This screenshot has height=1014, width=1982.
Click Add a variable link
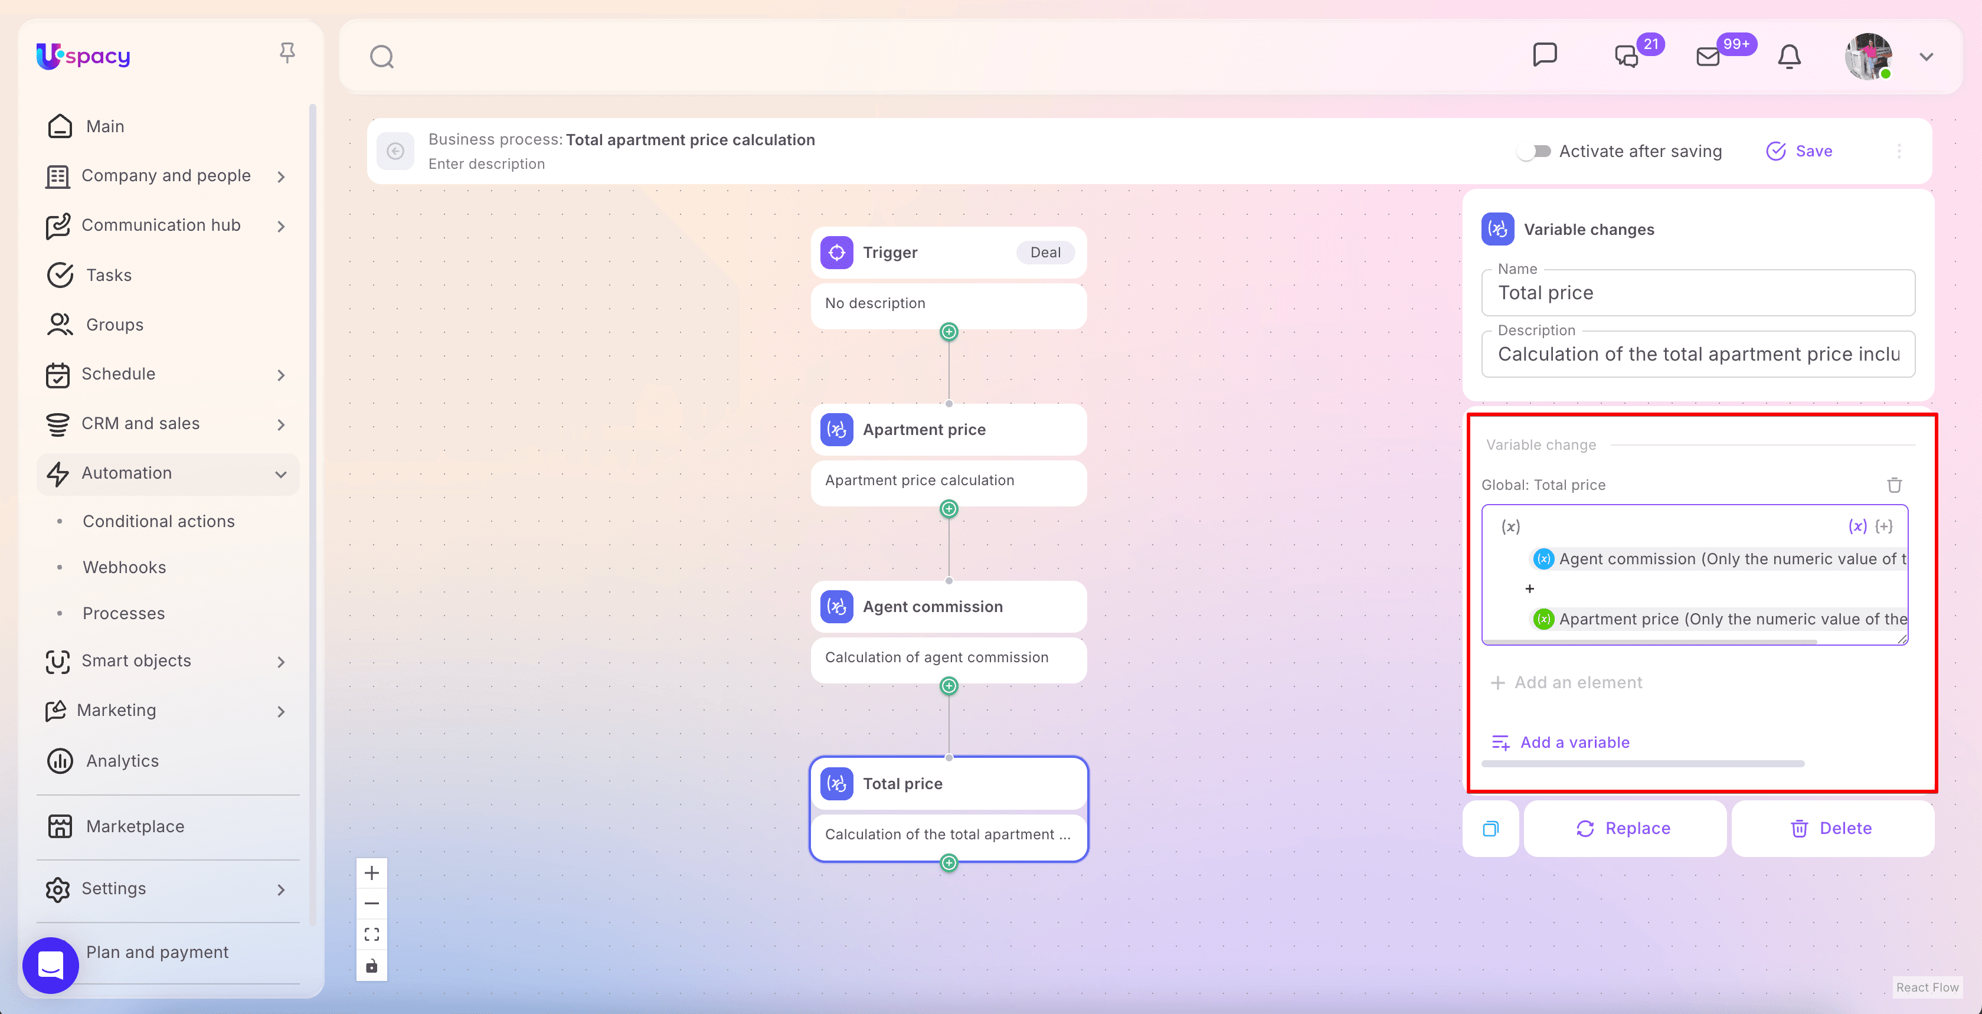[x=1561, y=742]
